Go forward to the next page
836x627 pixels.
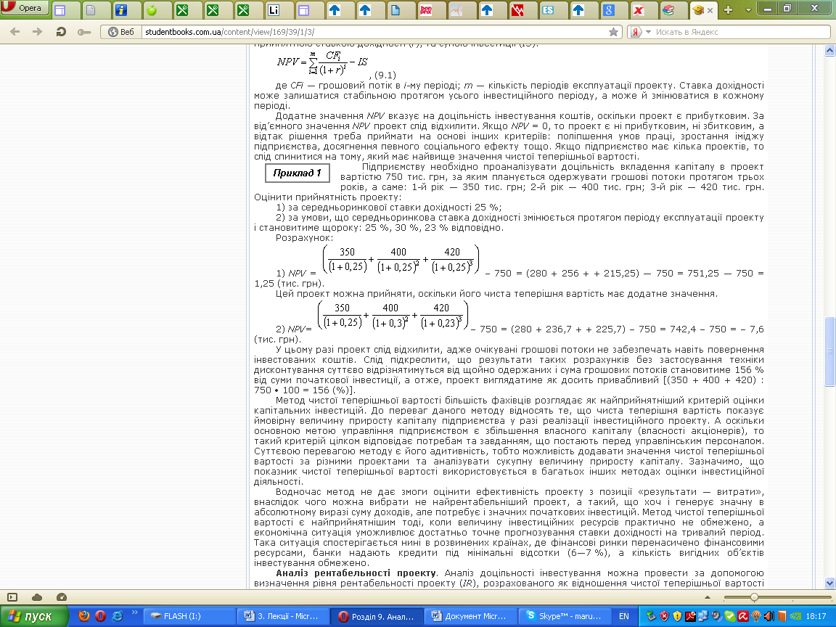pyautogui.click(x=37, y=32)
